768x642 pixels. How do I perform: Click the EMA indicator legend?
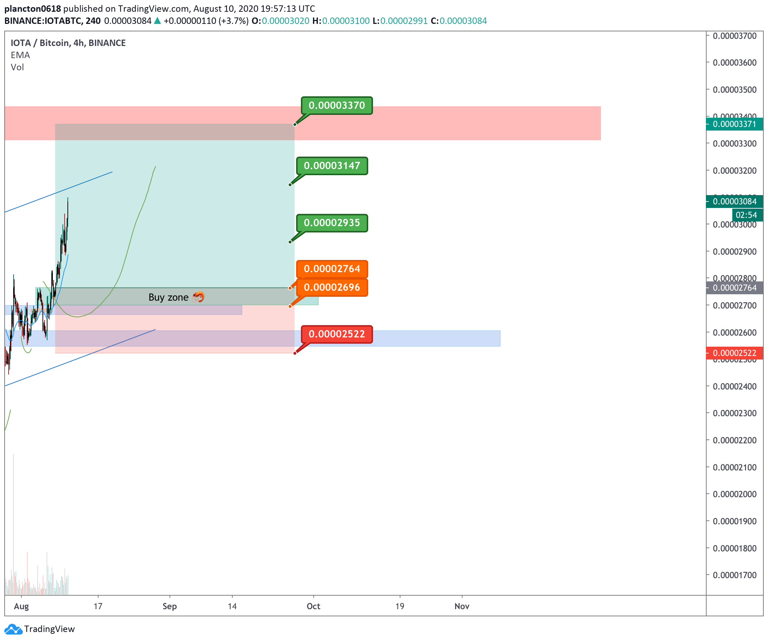(20, 55)
